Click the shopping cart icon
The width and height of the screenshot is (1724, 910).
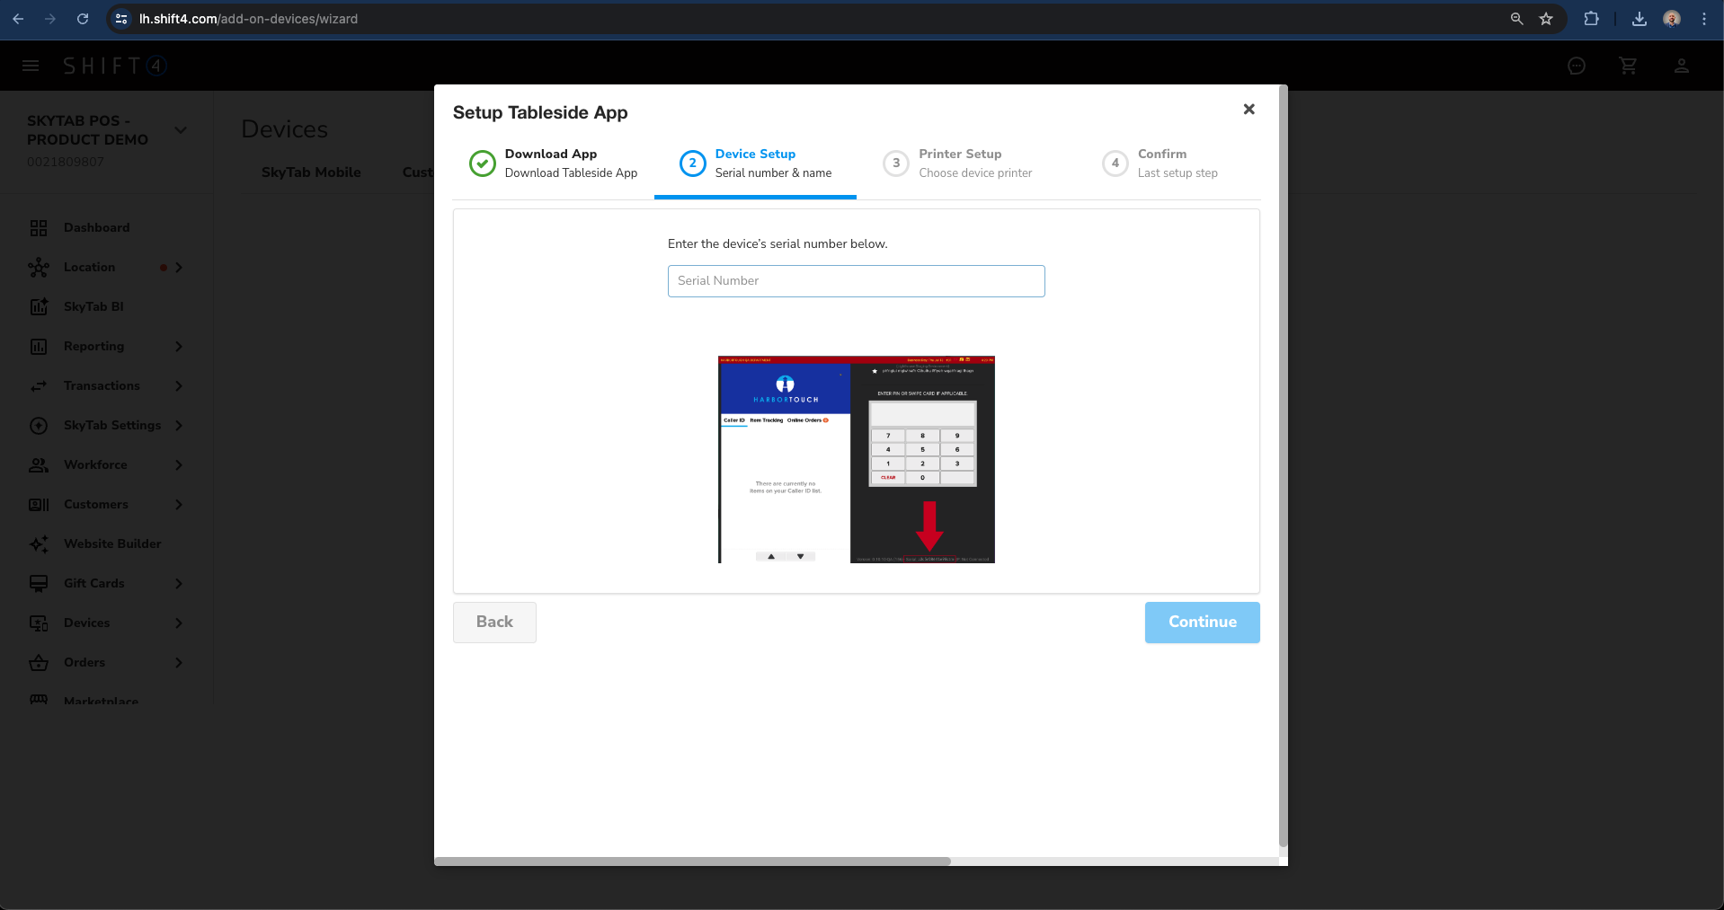[x=1628, y=66]
